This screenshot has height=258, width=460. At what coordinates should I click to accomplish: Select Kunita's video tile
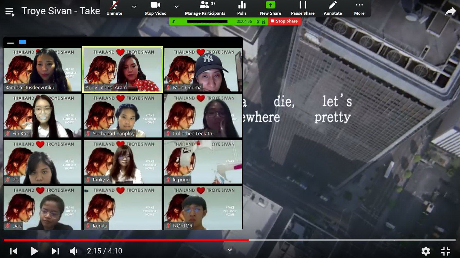[x=123, y=208]
